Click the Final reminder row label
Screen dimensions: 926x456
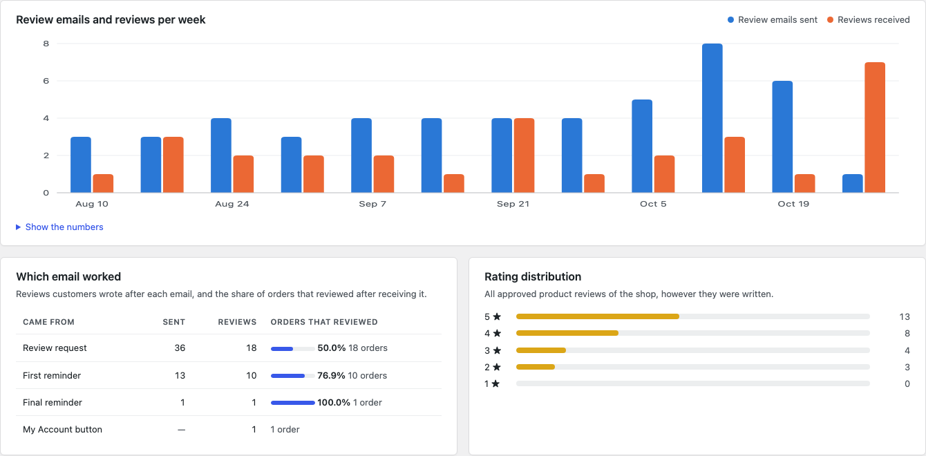pos(53,403)
